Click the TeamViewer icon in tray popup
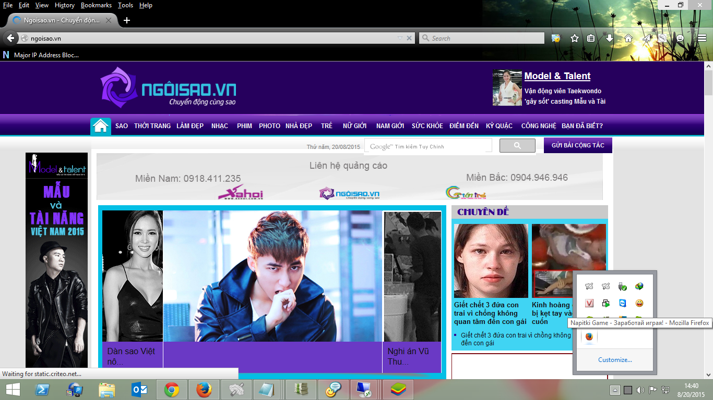This screenshot has width=713, height=400. (622, 303)
